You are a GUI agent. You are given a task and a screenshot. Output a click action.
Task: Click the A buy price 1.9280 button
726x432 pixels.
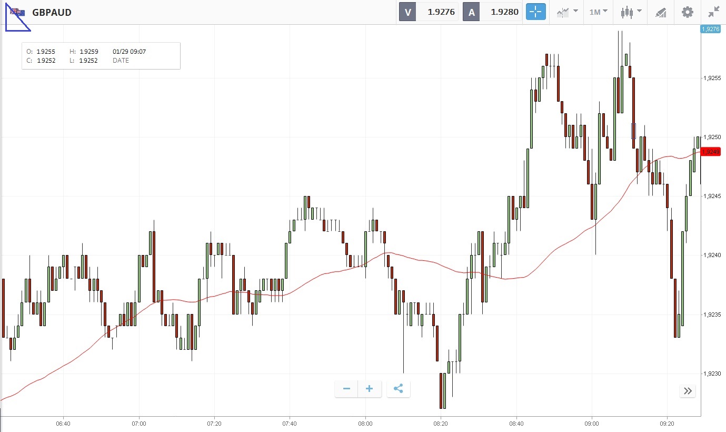click(x=492, y=12)
